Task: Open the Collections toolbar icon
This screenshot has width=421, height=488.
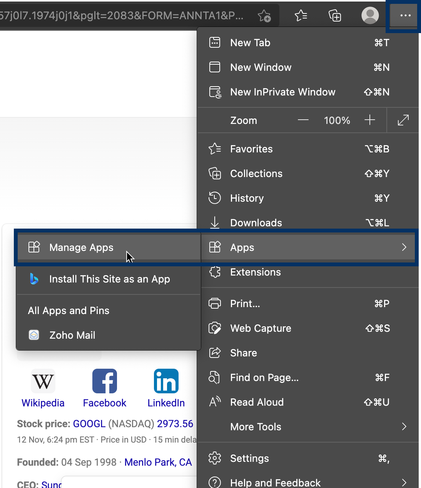Action: click(335, 15)
